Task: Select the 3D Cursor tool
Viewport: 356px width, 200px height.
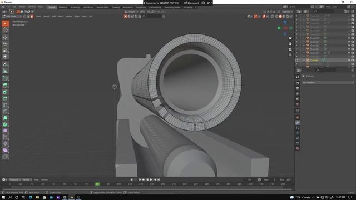Action: pos(5,30)
